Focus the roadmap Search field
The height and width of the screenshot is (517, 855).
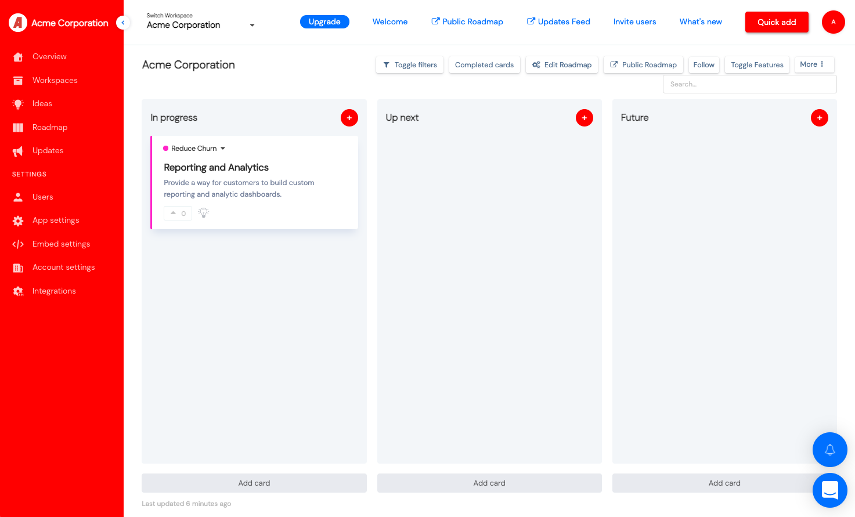tap(750, 84)
